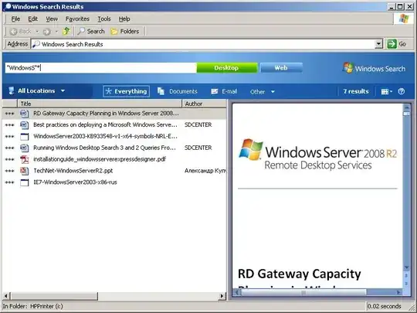Open the Edit menu

(x=33, y=19)
